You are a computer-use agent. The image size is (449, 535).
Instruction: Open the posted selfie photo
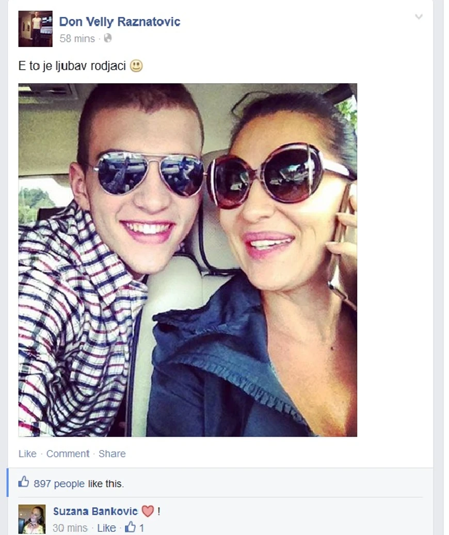coord(188,260)
